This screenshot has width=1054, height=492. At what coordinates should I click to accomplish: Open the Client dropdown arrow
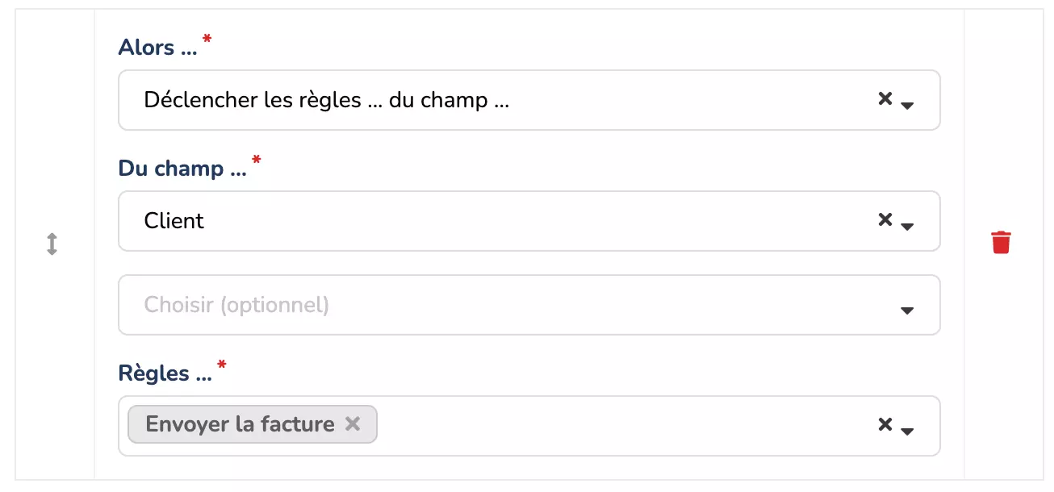coord(907,226)
